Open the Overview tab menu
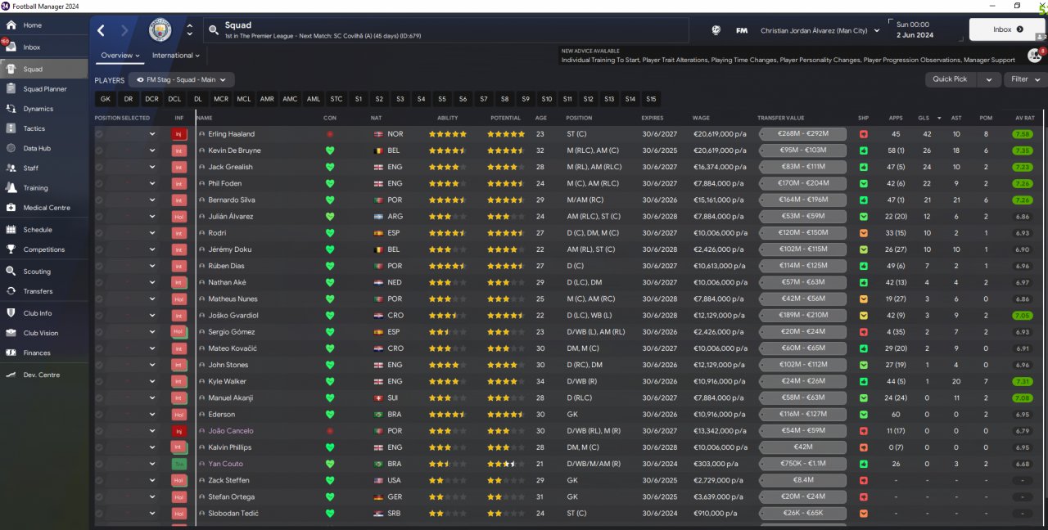 tap(120, 56)
